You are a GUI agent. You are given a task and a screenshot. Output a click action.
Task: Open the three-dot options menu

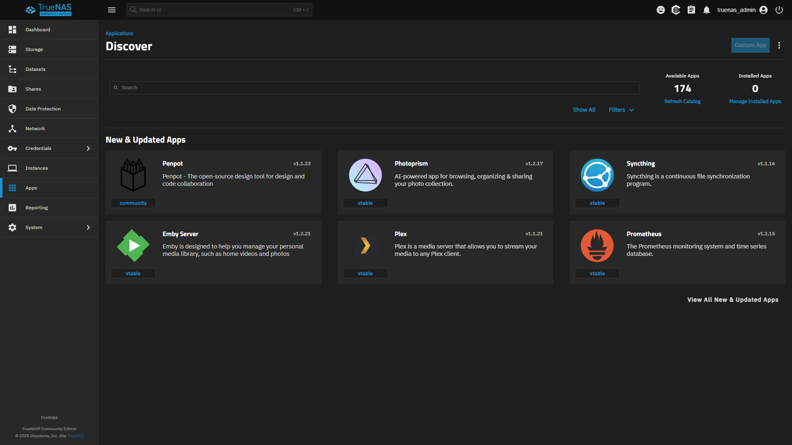[779, 45]
